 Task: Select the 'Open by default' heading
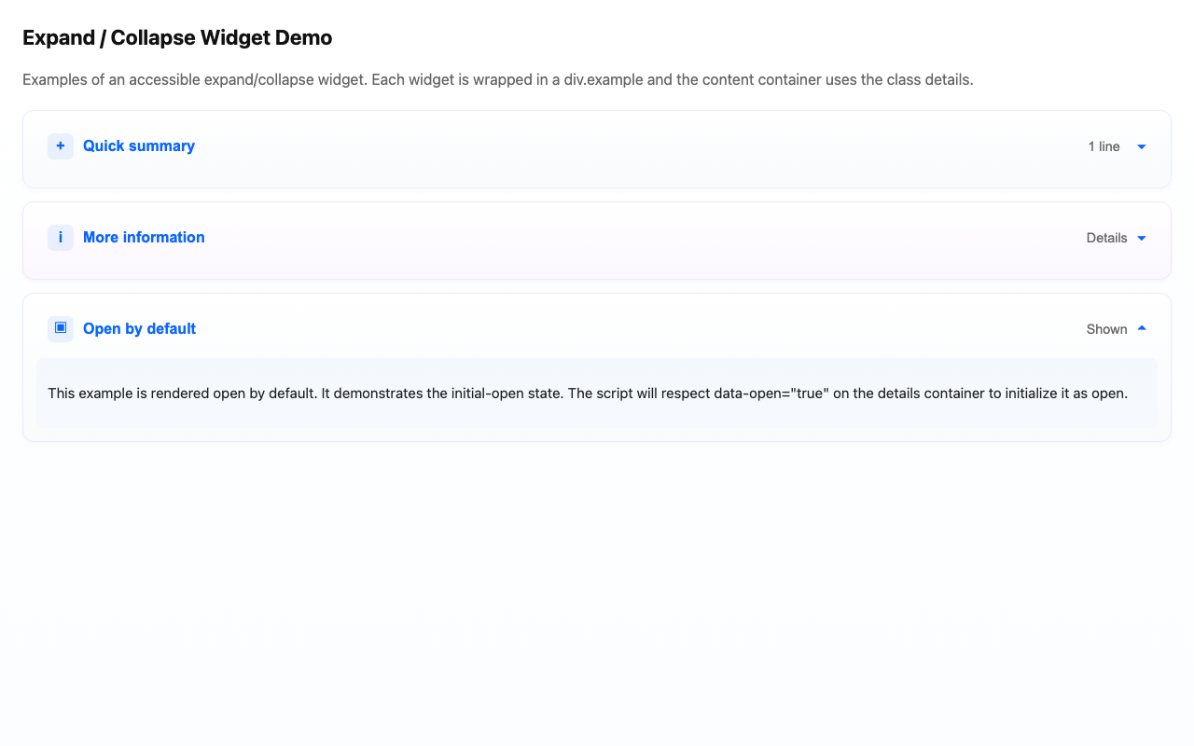[139, 329]
